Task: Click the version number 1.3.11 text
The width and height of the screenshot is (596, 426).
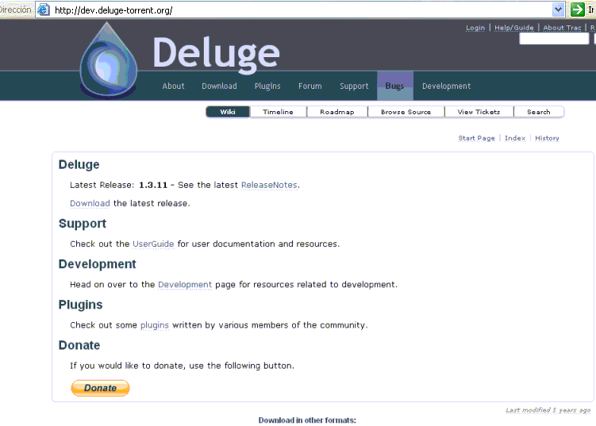Action: 153,185
